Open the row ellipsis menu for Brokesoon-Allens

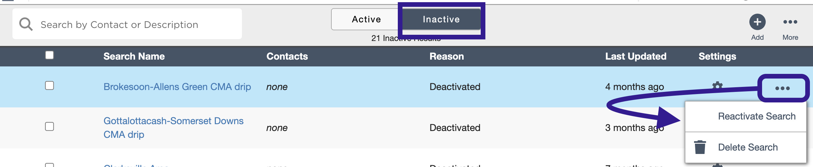(782, 88)
